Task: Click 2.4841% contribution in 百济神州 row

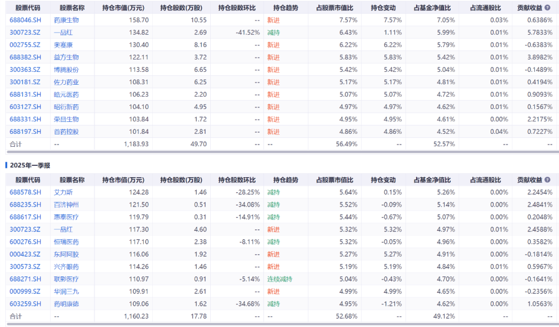Action: 540,205
